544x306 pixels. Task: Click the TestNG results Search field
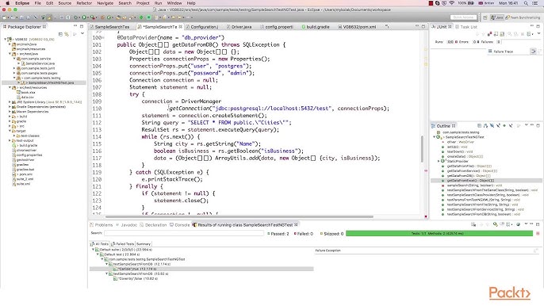184,233
